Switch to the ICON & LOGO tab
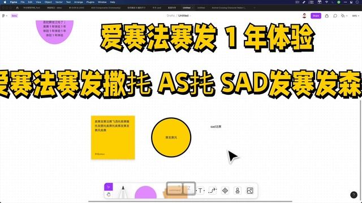This screenshot has height=203, width=362. coord(76,7)
